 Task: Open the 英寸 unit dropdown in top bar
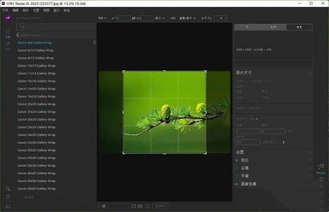(x=160, y=19)
